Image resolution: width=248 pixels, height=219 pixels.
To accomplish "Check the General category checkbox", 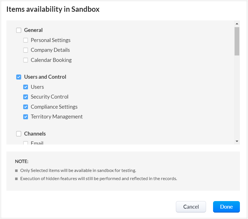I will [x=19, y=30].
